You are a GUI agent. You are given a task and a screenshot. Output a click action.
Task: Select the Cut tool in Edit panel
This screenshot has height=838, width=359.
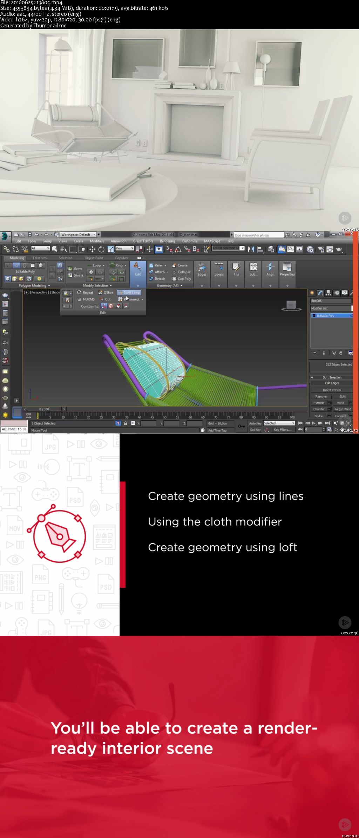pos(105,299)
